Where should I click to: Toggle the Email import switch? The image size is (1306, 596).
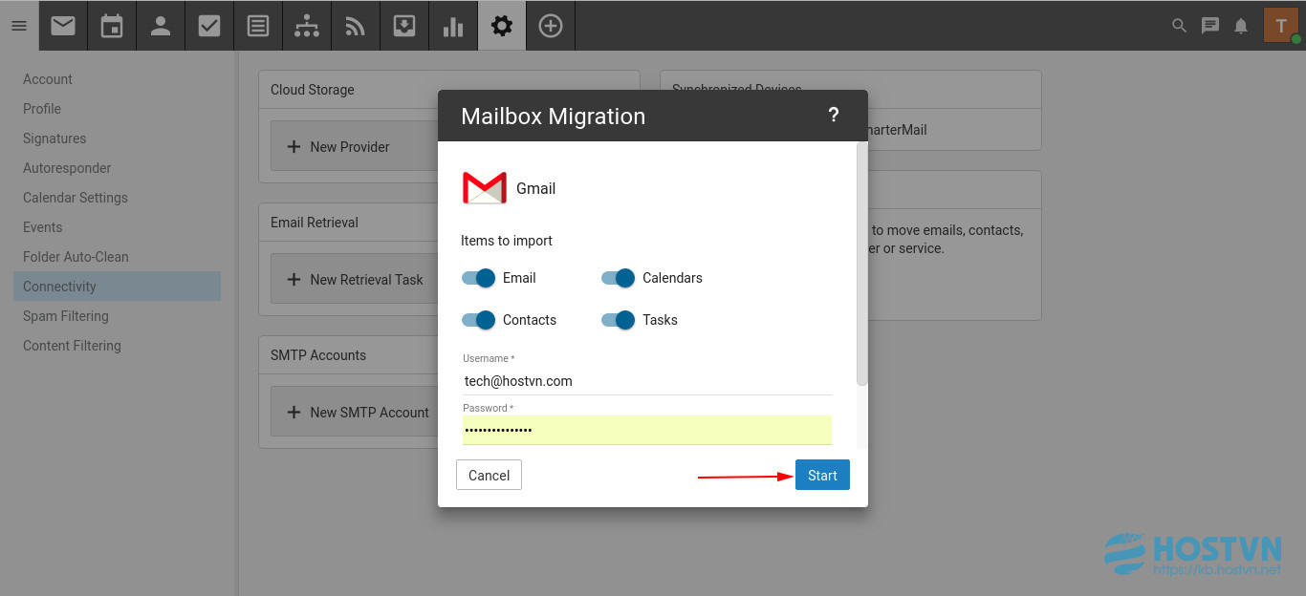point(478,278)
